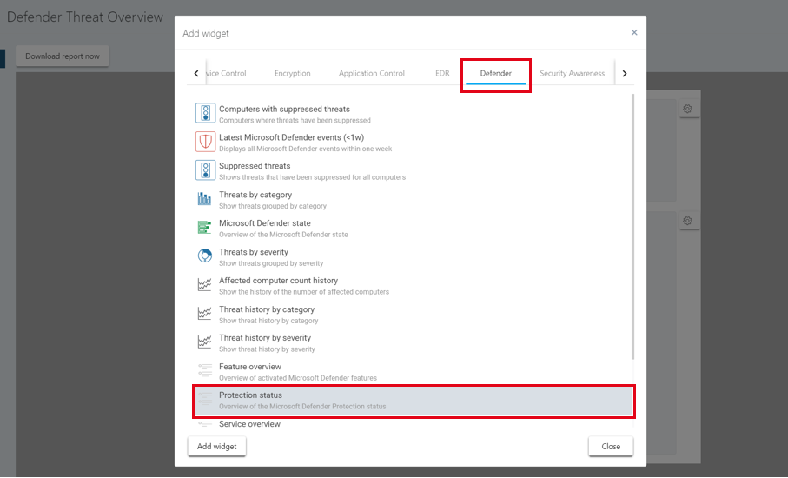Click the list icon beside Protection status
This screenshot has height=478, width=788.
(204, 399)
